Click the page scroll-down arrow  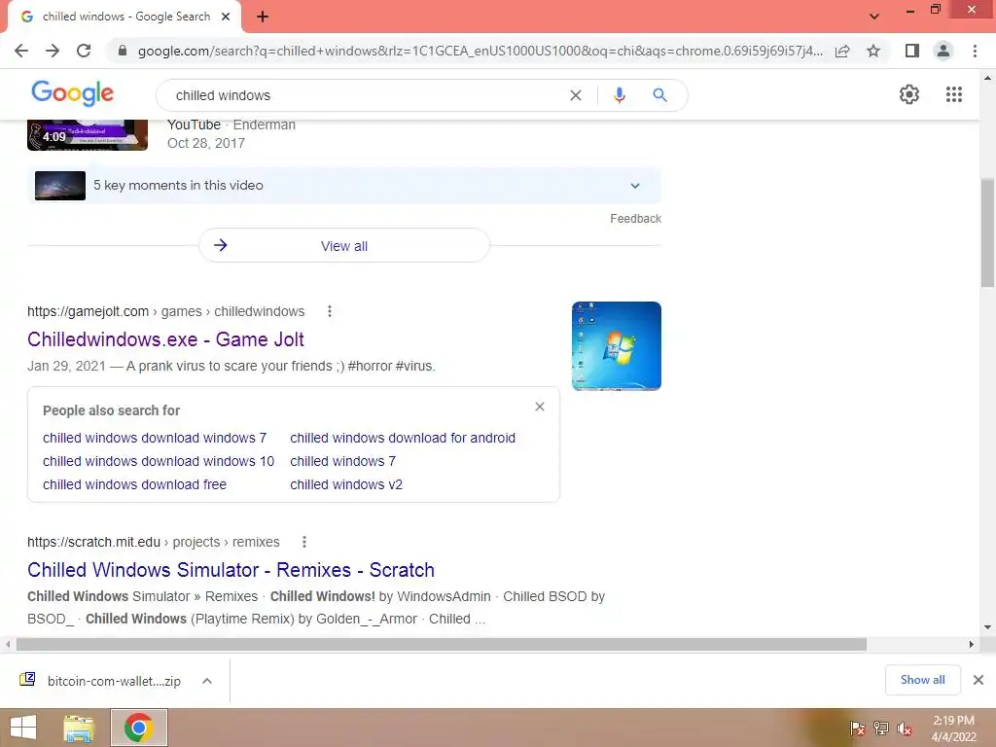click(x=987, y=627)
